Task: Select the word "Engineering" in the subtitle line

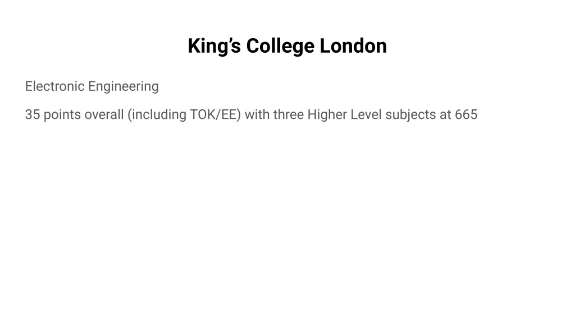Action: pos(123,87)
